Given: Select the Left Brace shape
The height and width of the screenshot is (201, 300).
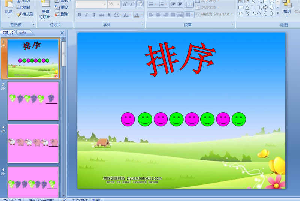Looking at the screenshot, I should 265,13.
